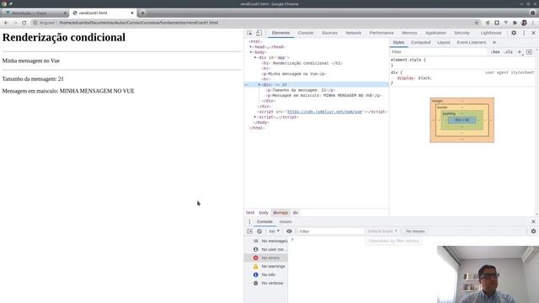Filter console by No errors
The height and width of the screenshot is (303, 539).
tap(266, 258)
